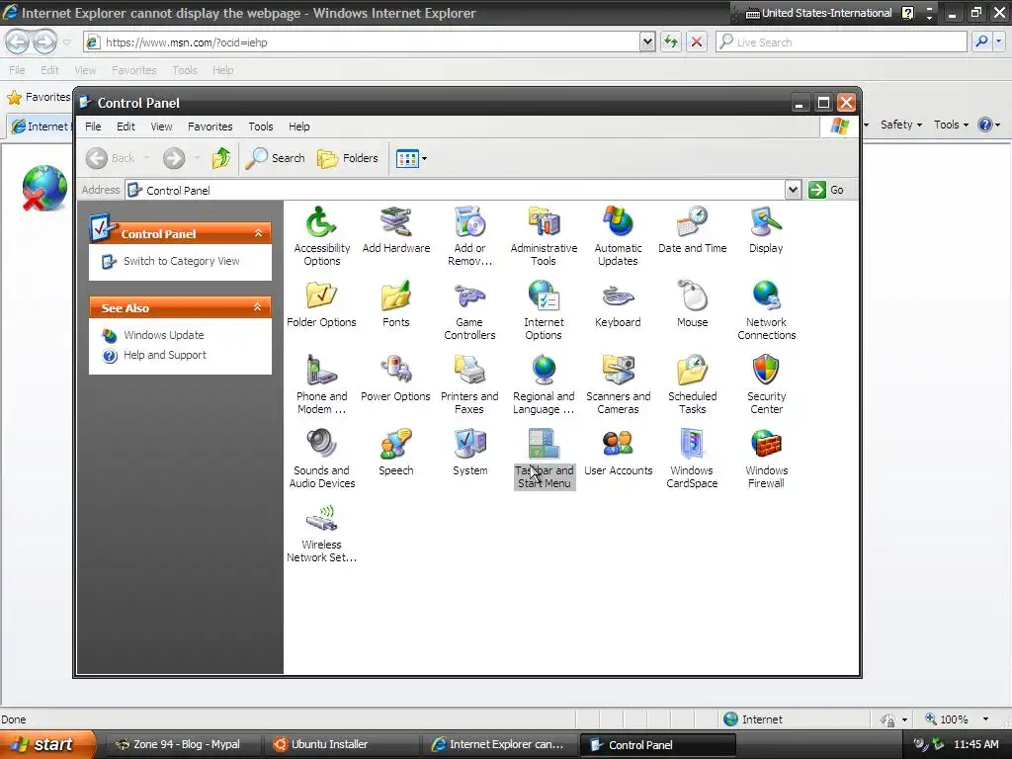1012x759 pixels.
Task: Click Internet Explorer Refresh button
Action: coord(671,42)
